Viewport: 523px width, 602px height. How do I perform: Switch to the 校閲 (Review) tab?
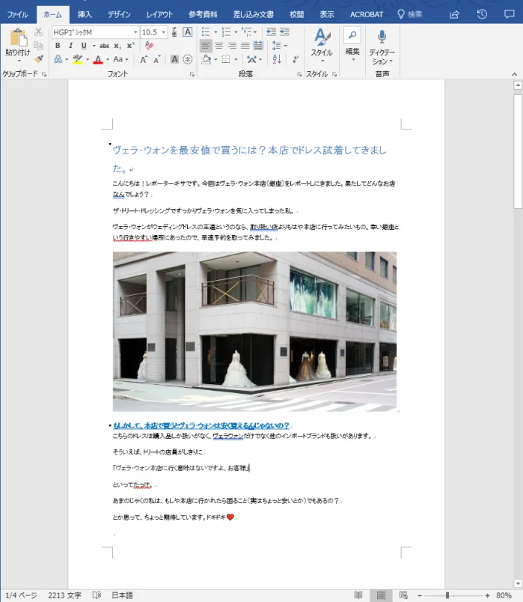pos(296,14)
